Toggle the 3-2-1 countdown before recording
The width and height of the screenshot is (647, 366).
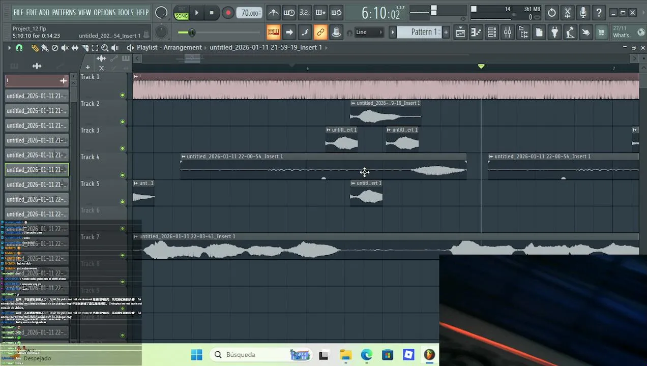(x=305, y=13)
